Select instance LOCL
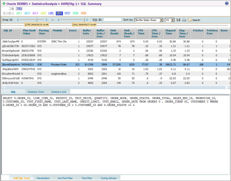Image resolution: width=231 pixels, height=181 pixels. pos(51,13)
